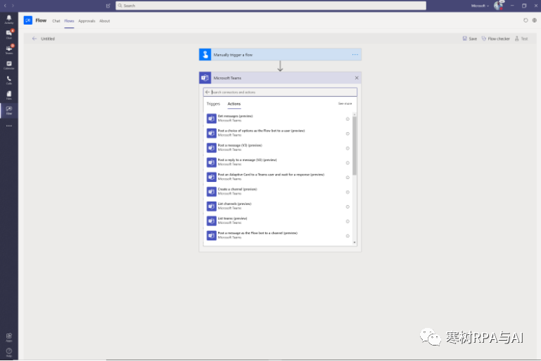Click the profile avatar picture

pyautogui.click(x=499, y=6)
